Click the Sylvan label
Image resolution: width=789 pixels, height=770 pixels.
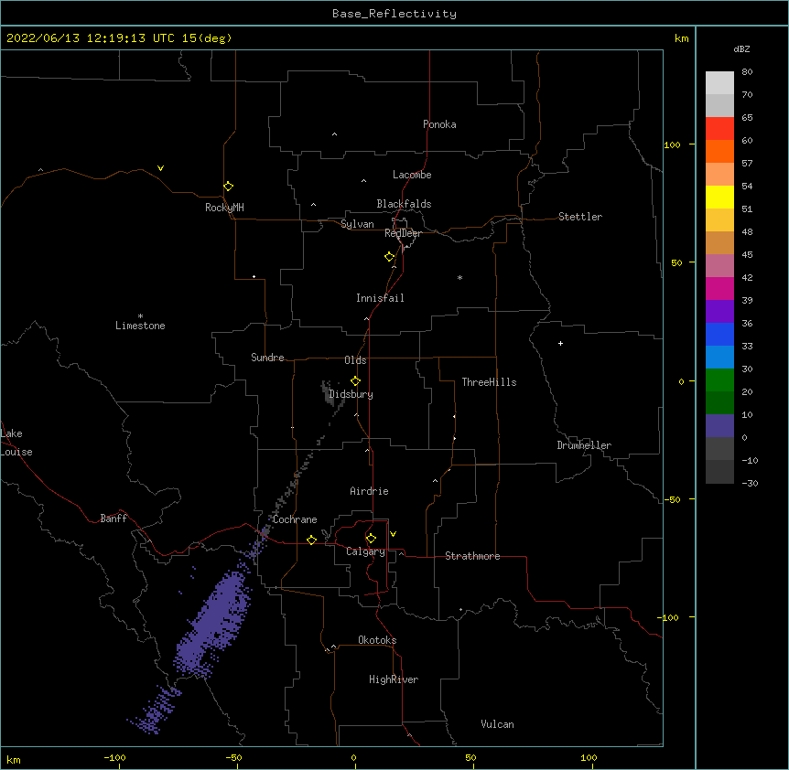357,224
